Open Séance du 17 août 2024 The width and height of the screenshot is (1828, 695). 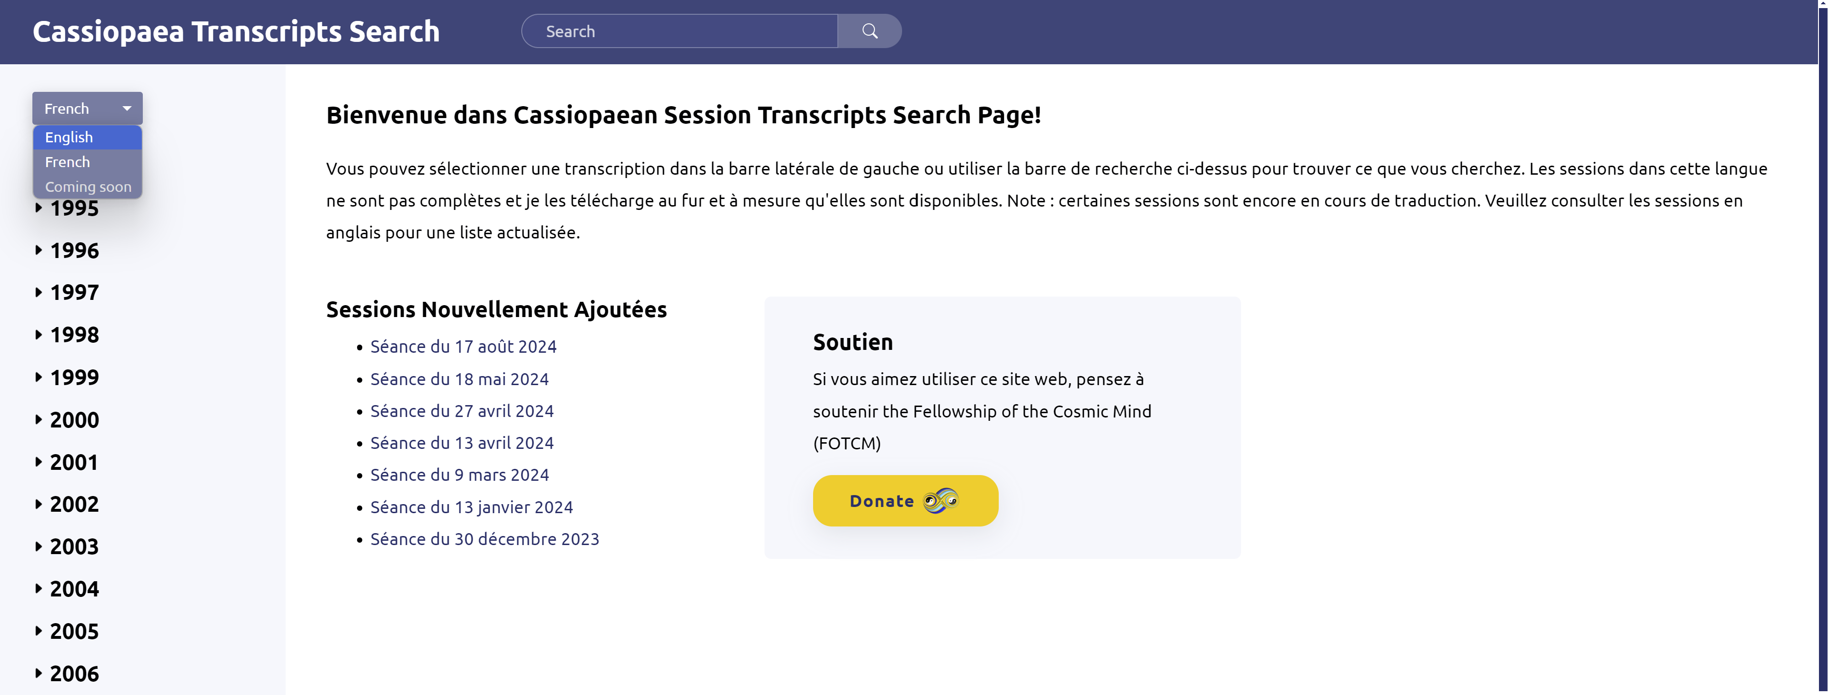463,347
